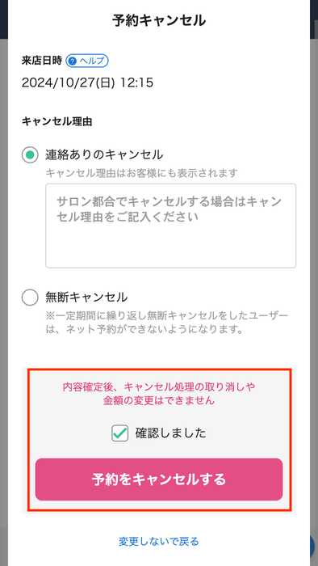Click the hint キャンセル理由はお客様にも表示されます
Screen dimensions: 318x566
pyautogui.click(x=141, y=173)
